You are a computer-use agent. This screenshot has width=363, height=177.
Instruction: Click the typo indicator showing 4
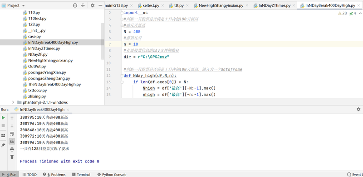coord(353,13)
